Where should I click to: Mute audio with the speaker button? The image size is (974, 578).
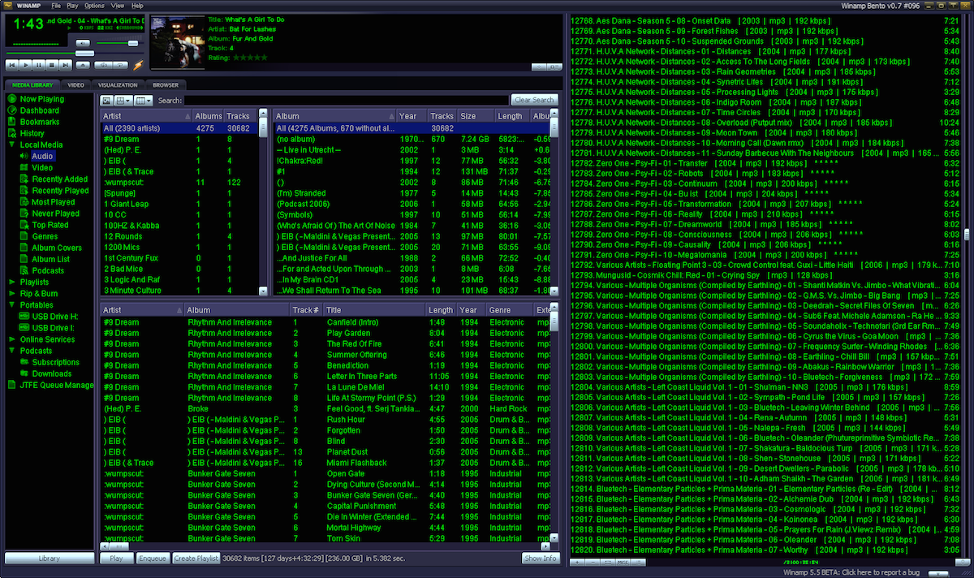(x=83, y=43)
